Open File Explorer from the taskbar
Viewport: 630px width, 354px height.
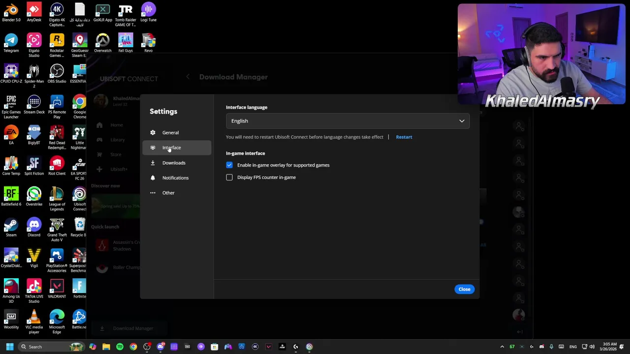[106, 347]
